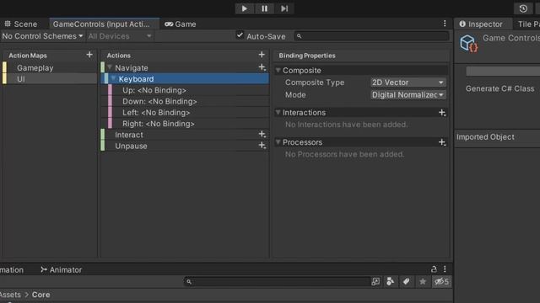540x303 pixels.
Task: Click the Generate C# Class label
Action: pos(499,88)
